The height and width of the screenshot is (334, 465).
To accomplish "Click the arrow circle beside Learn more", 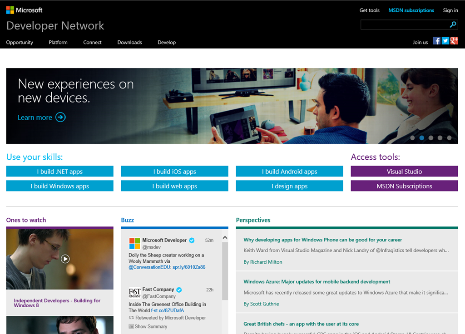I will [x=60, y=118].
